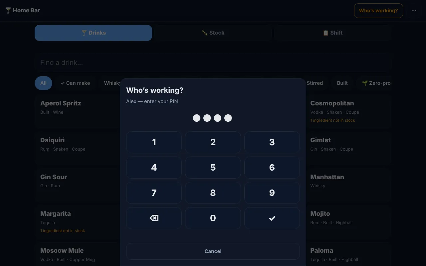
Task: Cancel the PIN entry dialog
Action: (x=213, y=251)
